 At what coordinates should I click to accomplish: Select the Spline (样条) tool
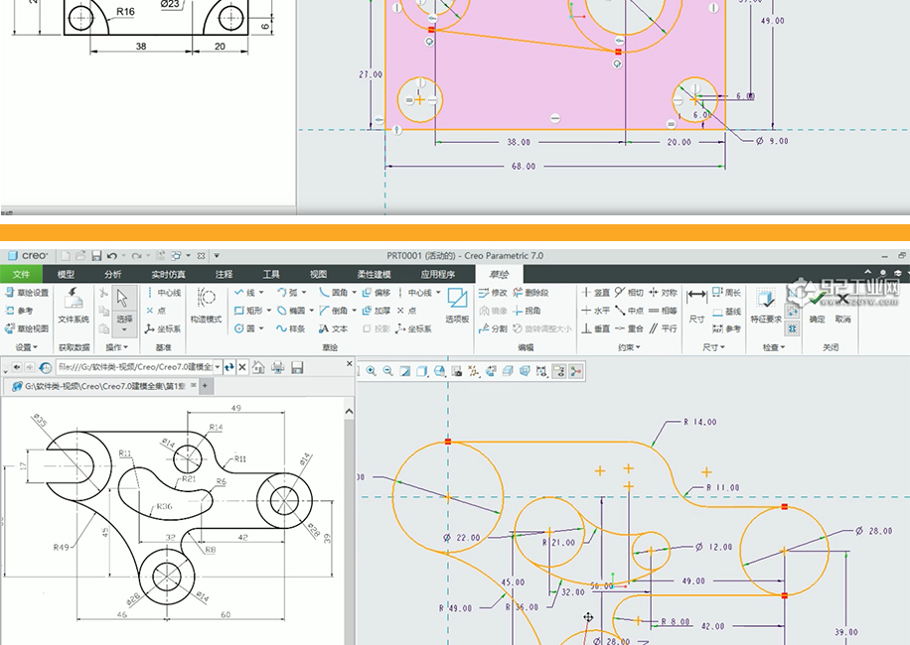click(291, 328)
